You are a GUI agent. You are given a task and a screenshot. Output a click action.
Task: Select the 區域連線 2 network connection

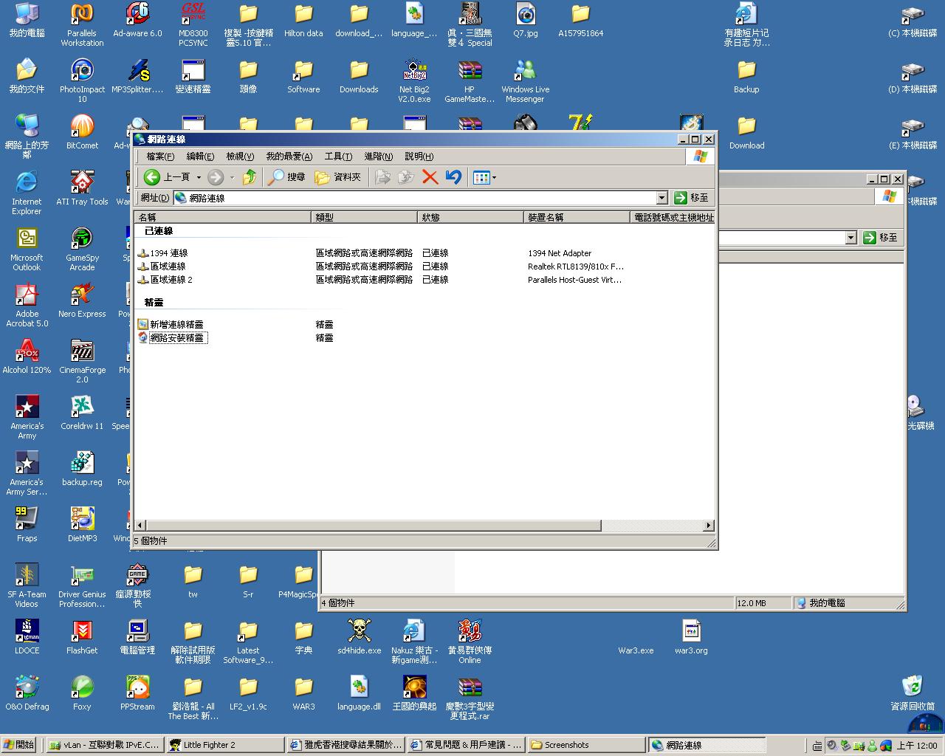[x=171, y=280]
